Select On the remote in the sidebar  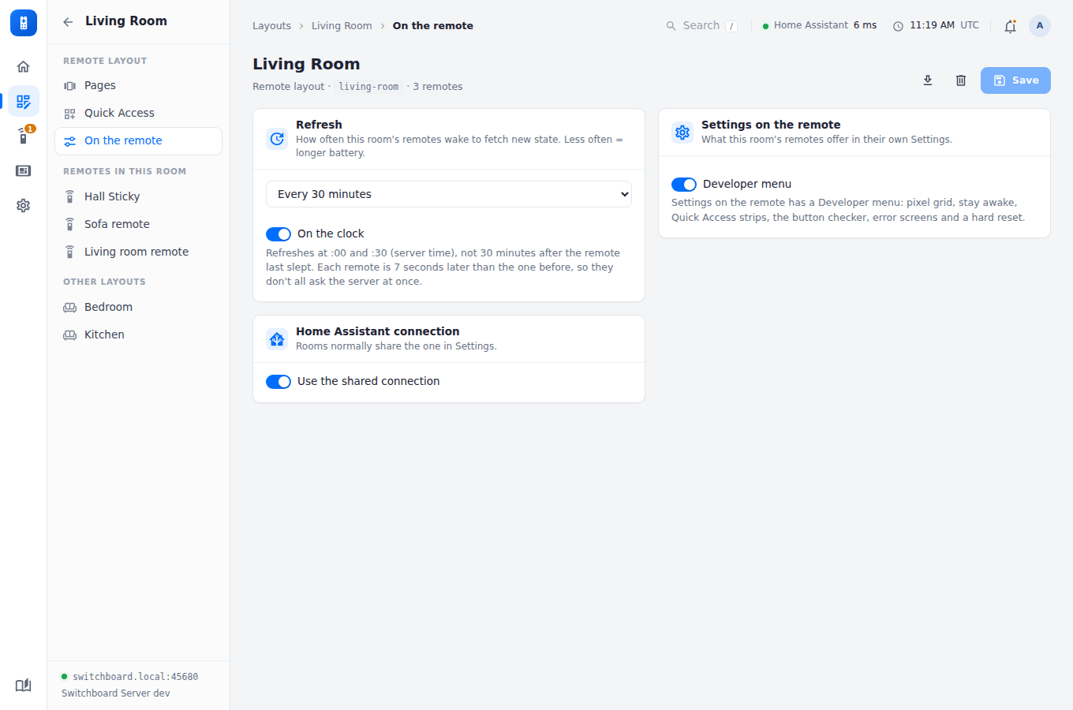coord(138,141)
